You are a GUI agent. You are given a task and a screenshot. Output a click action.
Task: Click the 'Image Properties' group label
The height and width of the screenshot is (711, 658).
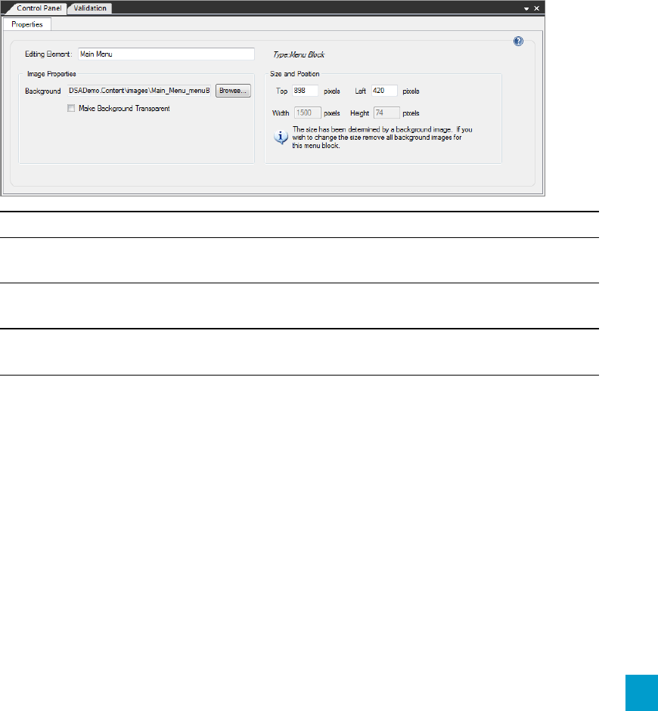51,74
